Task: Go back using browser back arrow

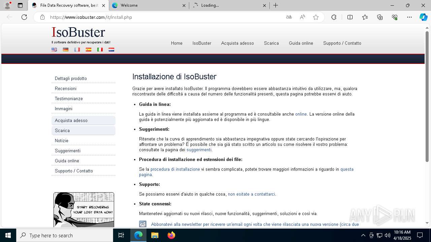Action: [9, 17]
